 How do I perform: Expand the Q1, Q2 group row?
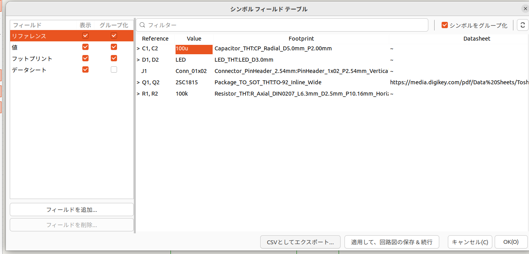point(138,83)
